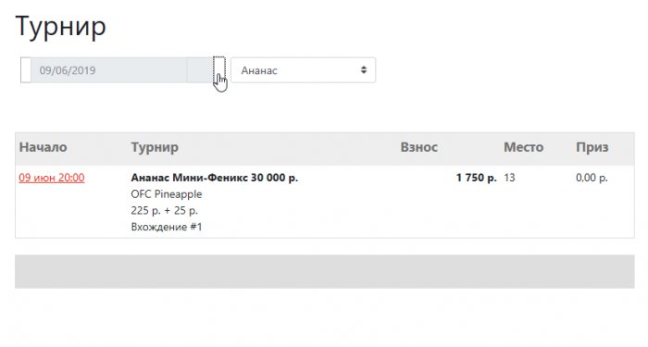Click the Турнир column header
This screenshot has width=648, height=347.
click(x=155, y=147)
